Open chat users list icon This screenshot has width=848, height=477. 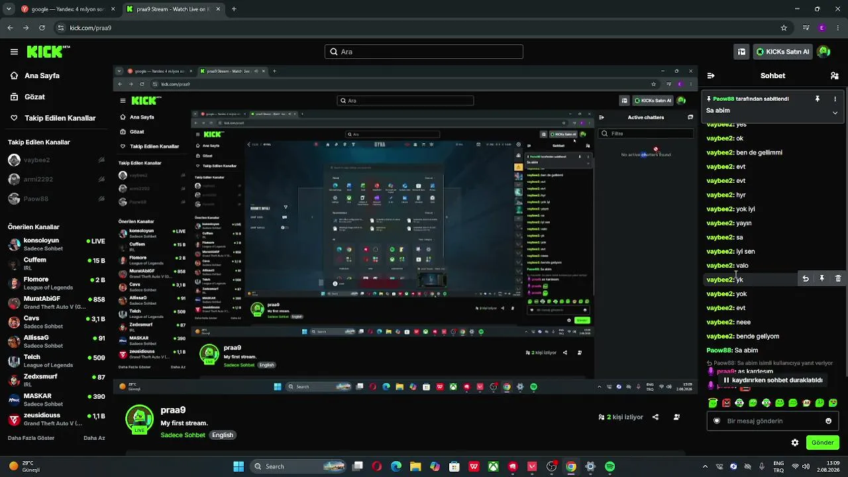click(x=834, y=76)
